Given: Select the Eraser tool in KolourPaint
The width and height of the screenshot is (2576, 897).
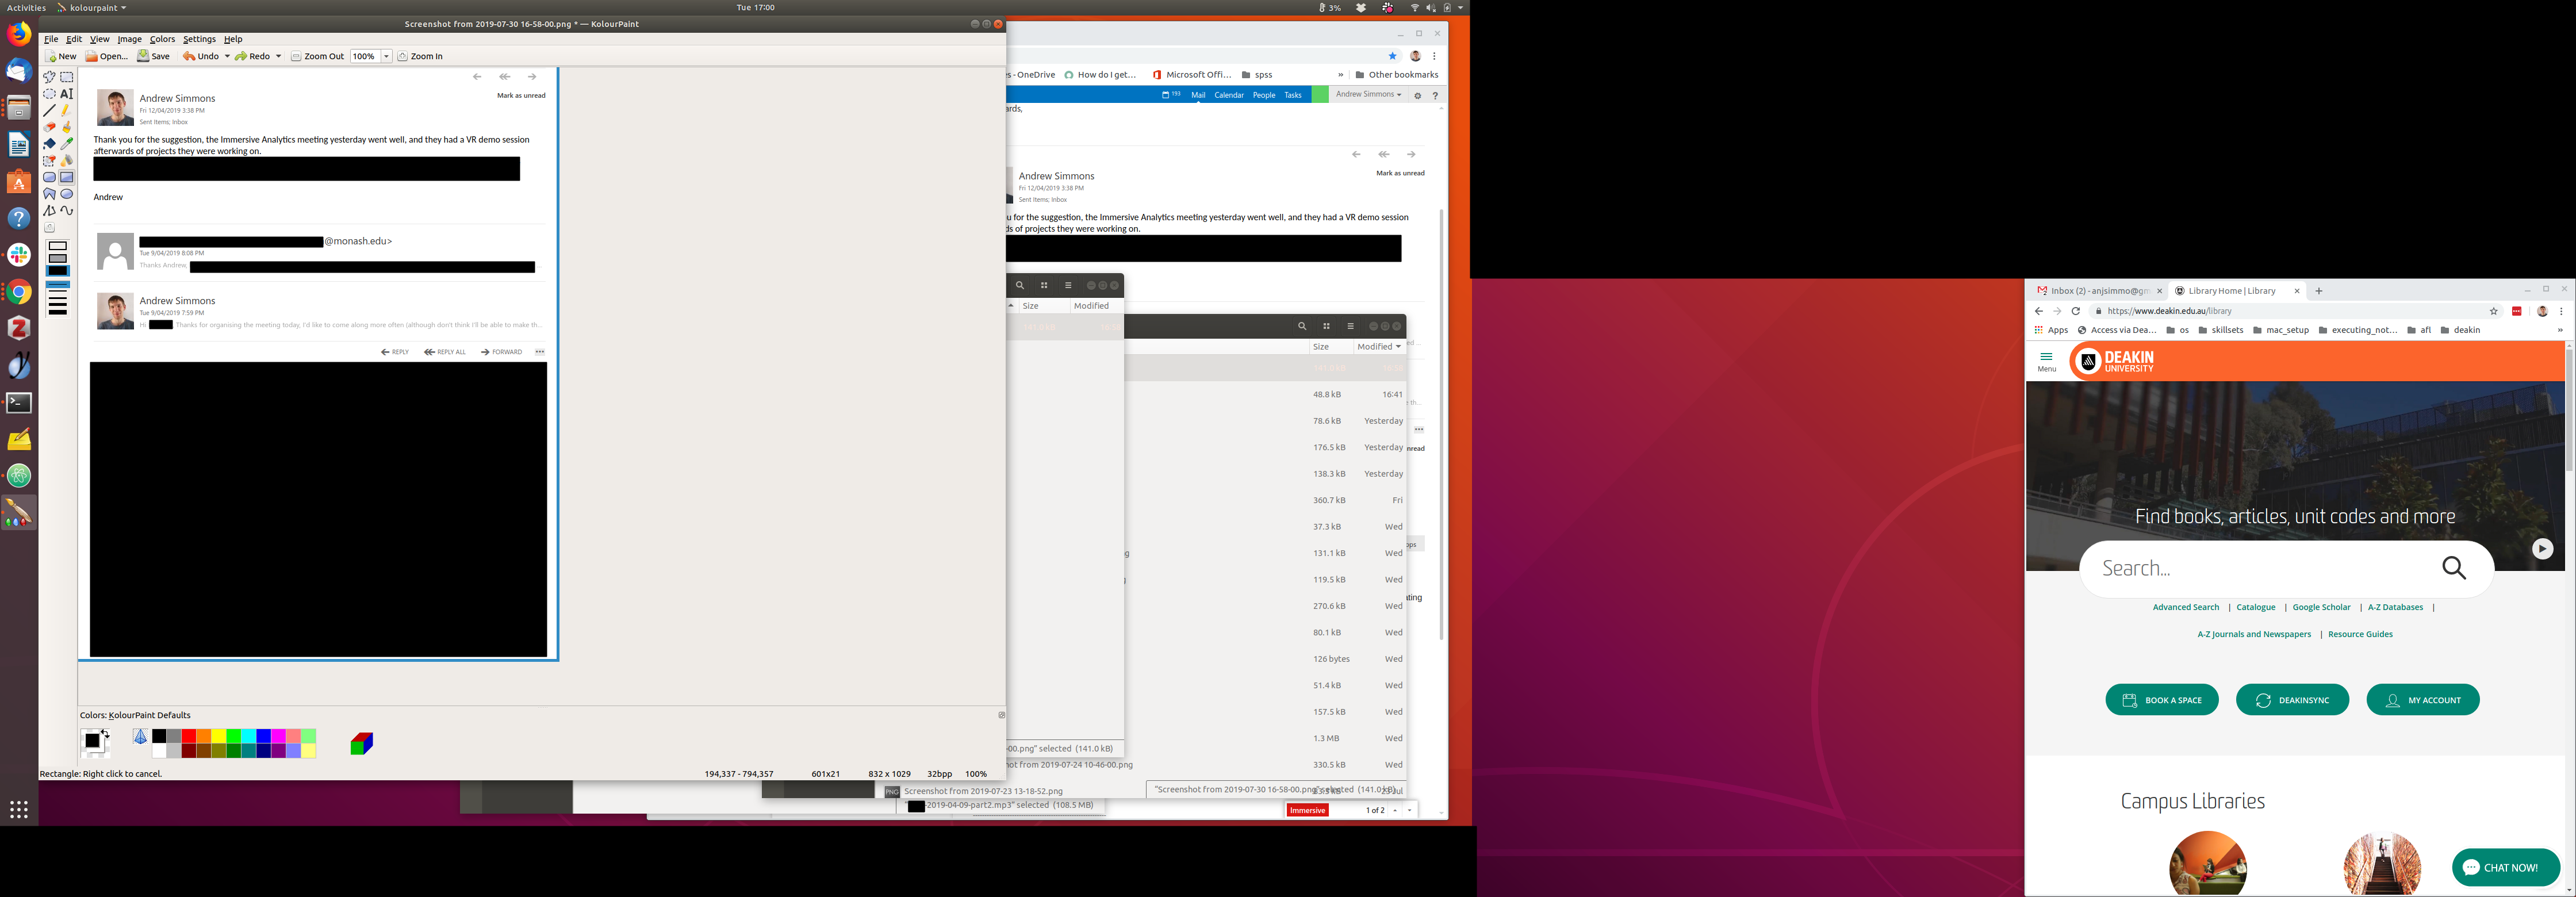Looking at the screenshot, I should point(49,127).
